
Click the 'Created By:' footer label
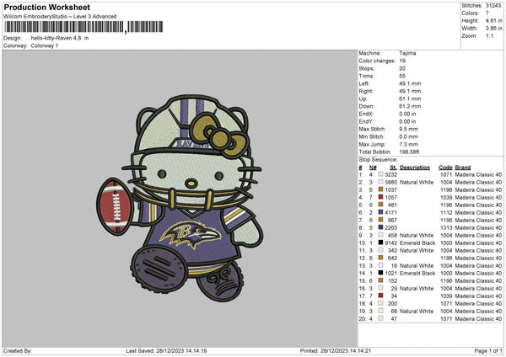[x=18, y=350]
